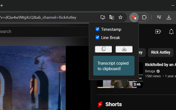Click the Line Break label text
176x110 pixels.
(x=111, y=38)
